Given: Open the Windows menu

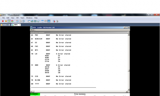Looking at the screenshot, I should pos(29,18).
